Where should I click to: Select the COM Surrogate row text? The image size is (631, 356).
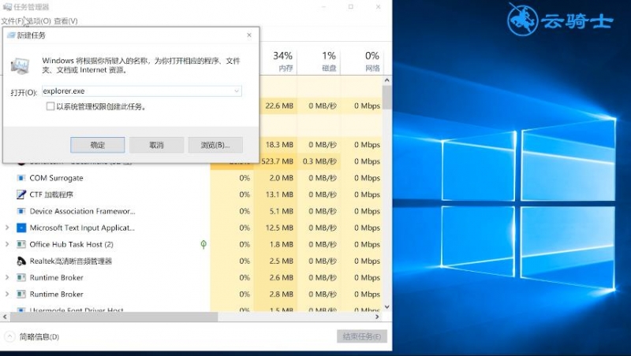pos(56,178)
